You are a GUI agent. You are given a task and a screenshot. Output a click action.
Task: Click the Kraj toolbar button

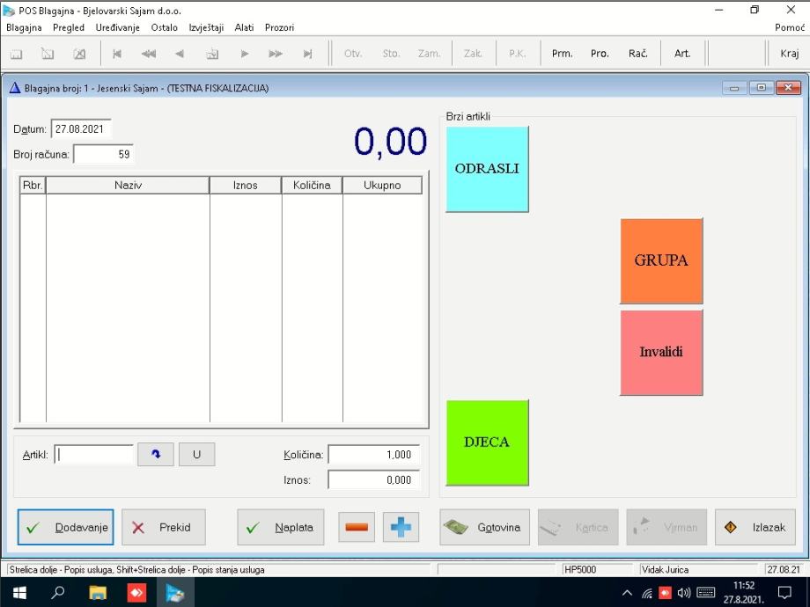click(x=790, y=53)
